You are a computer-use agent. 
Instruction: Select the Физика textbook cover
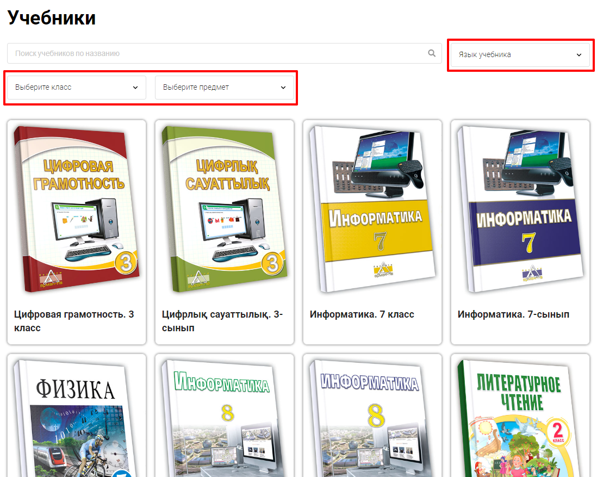click(76, 419)
